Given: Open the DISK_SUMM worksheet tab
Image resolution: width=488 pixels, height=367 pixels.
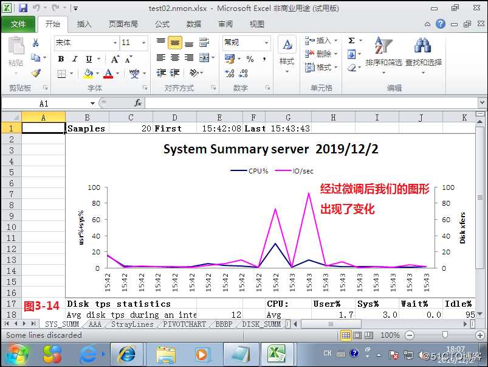Looking at the screenshot, I should [x=261, y=324].
